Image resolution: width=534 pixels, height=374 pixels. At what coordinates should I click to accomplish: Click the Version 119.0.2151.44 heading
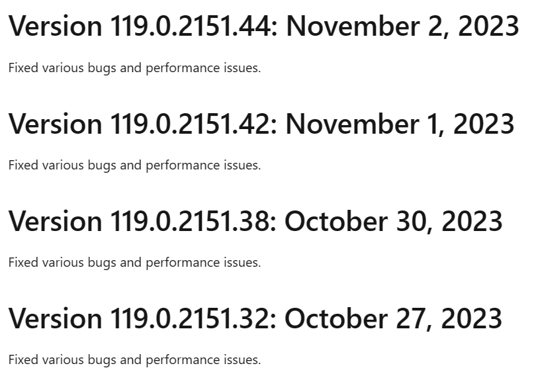(x=263, y=26)
